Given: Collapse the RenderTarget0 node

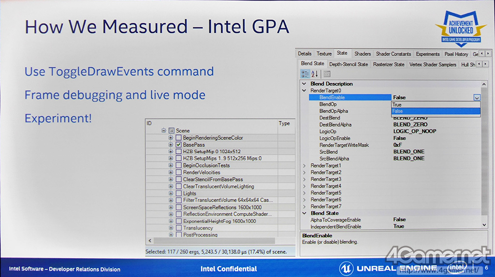Looking at the screenshot, I should [304, 91].
